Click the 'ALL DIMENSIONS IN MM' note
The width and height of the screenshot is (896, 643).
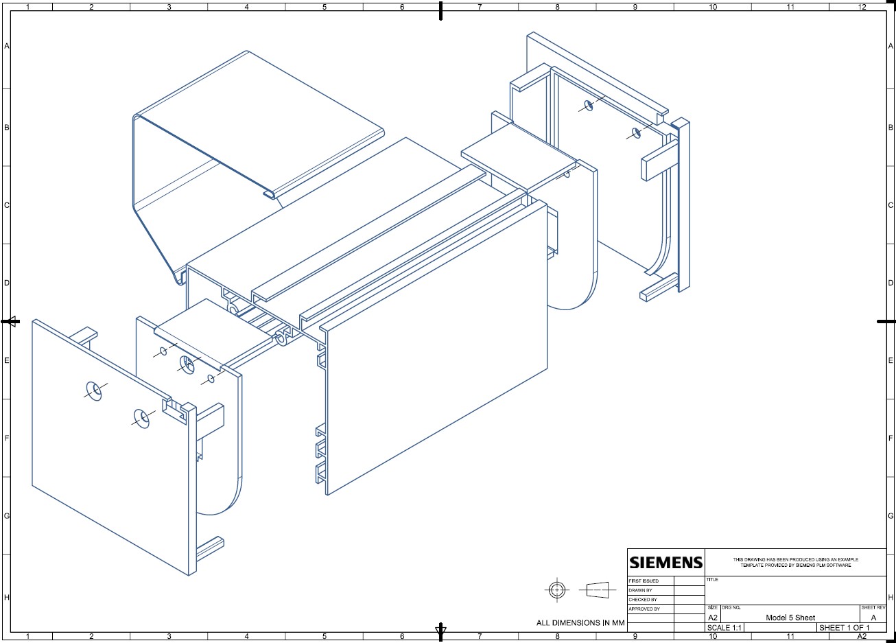[580, 623]
